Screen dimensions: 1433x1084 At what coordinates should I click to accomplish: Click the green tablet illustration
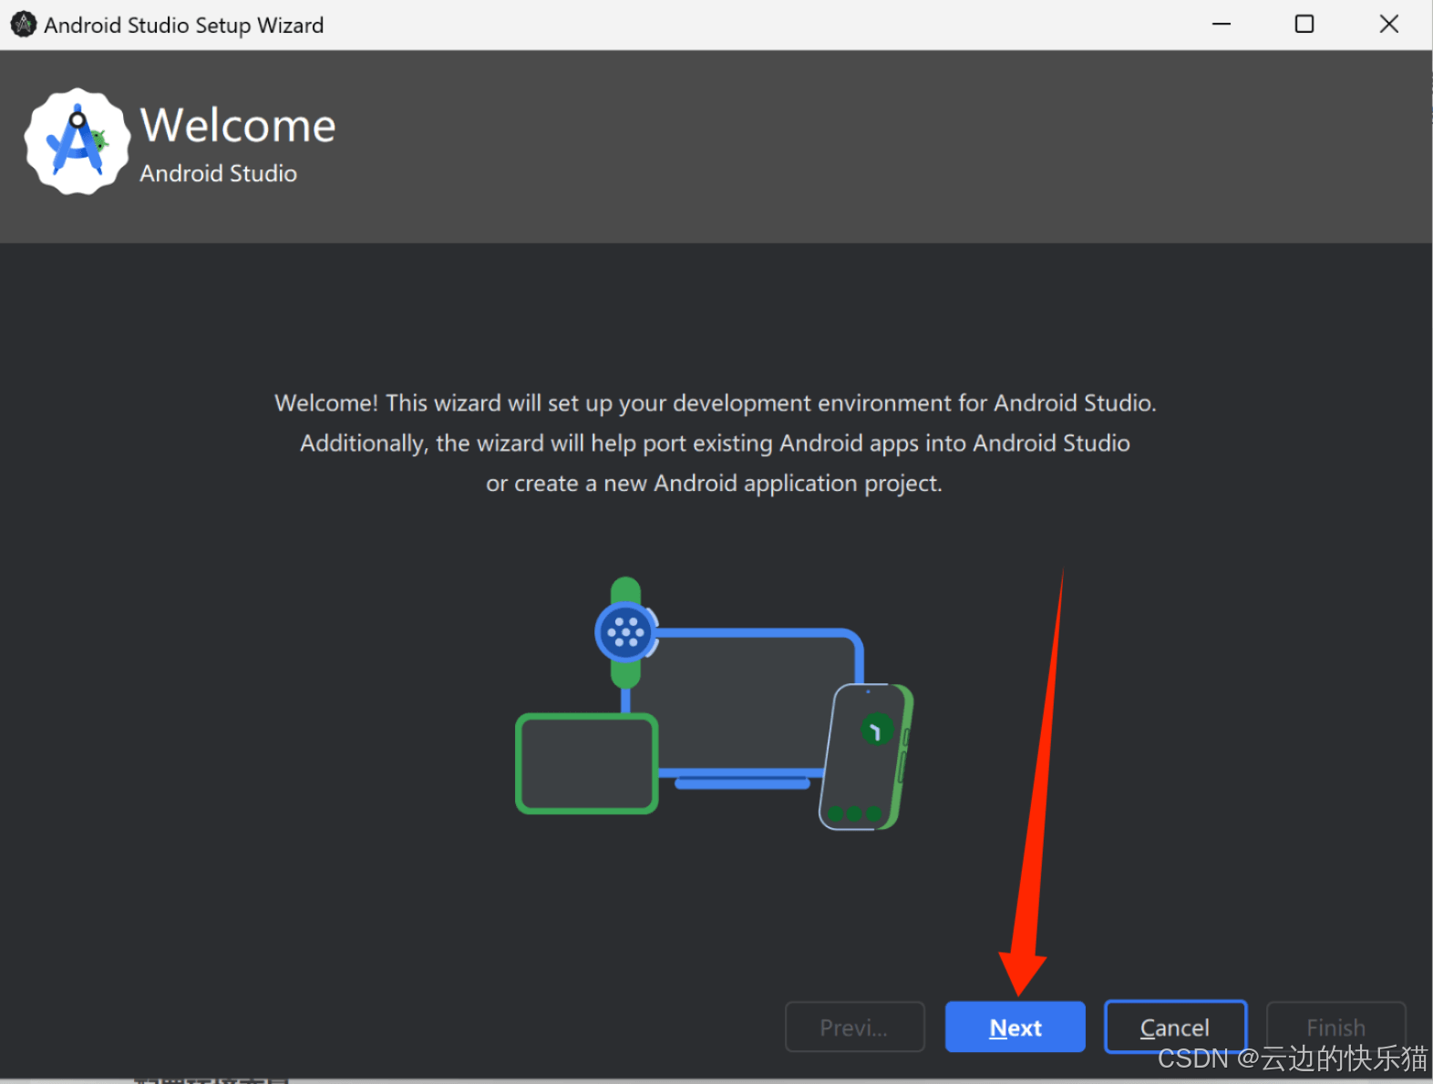point(587,763)
